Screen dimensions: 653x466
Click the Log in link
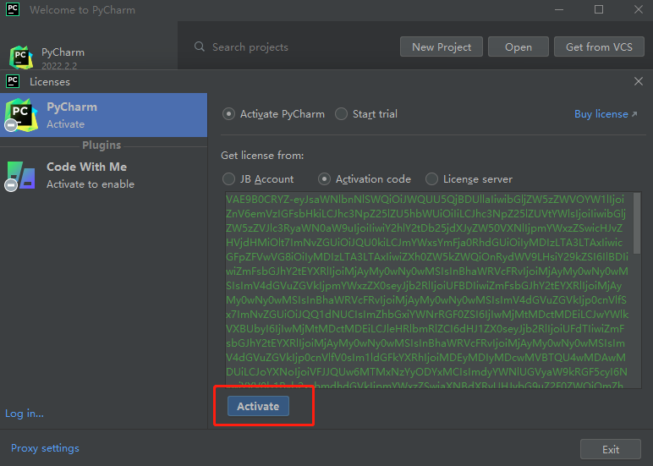pyautogui.click(x=25, y=414)
